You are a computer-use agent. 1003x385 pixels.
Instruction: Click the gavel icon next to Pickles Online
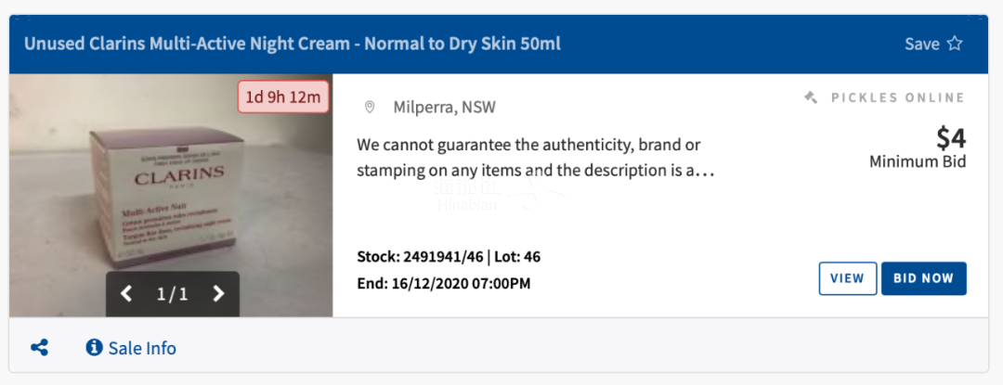(x=811, y=97)
